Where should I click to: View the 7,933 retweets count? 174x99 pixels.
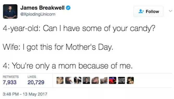pos(10,82)
